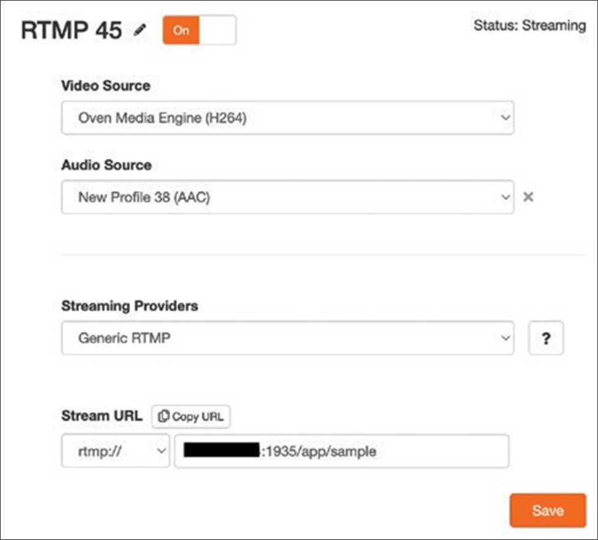
Task: Click the question mark help button
Action: point(545,338)
